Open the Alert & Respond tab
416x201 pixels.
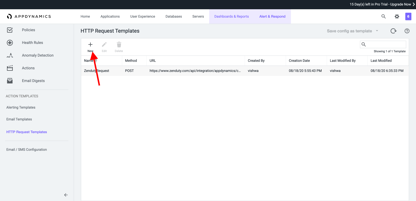272,16
